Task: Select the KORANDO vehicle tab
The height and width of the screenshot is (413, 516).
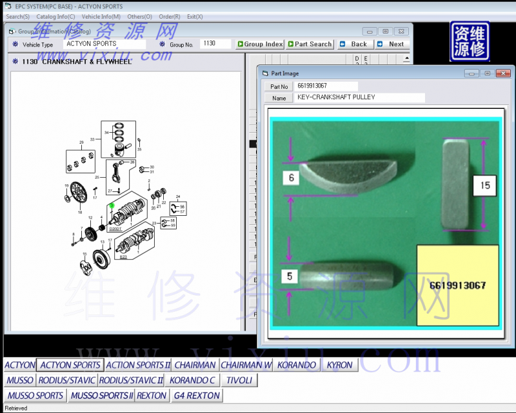Action: click(x=297, y=365)
